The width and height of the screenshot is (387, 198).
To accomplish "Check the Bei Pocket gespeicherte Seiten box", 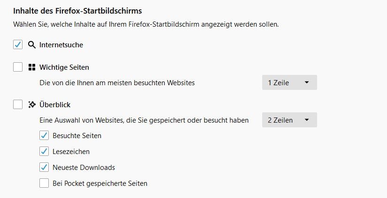I will tap(44, 183).
